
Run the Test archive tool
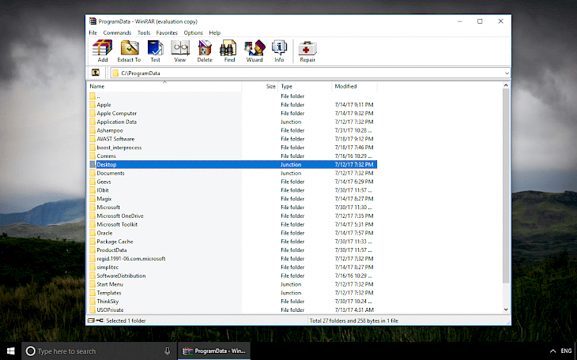(x=155, y=51)
